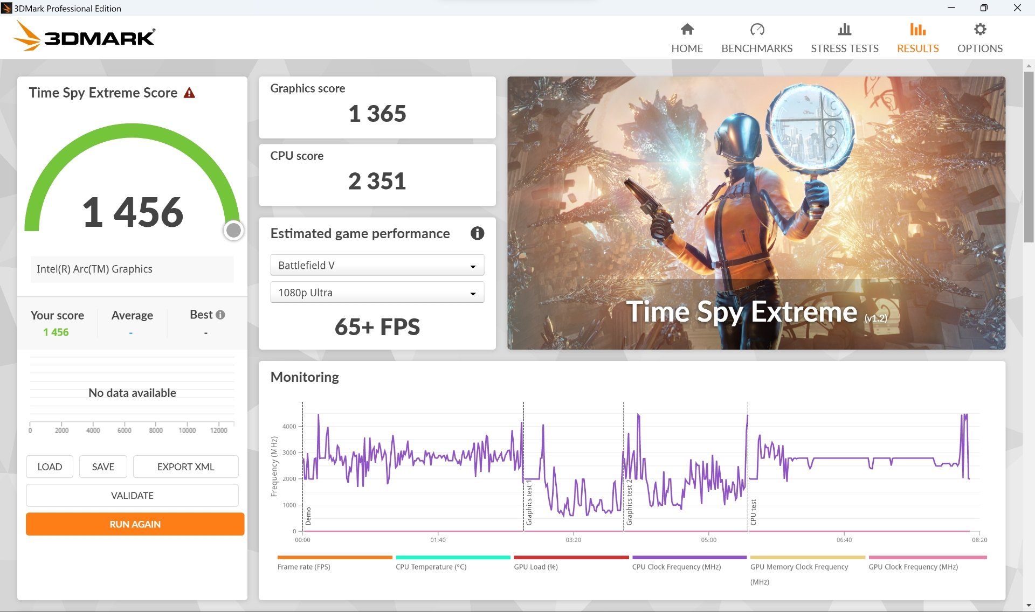Minimize the 3DMark window
The image size is (1035, 612).
coord(951,8)
